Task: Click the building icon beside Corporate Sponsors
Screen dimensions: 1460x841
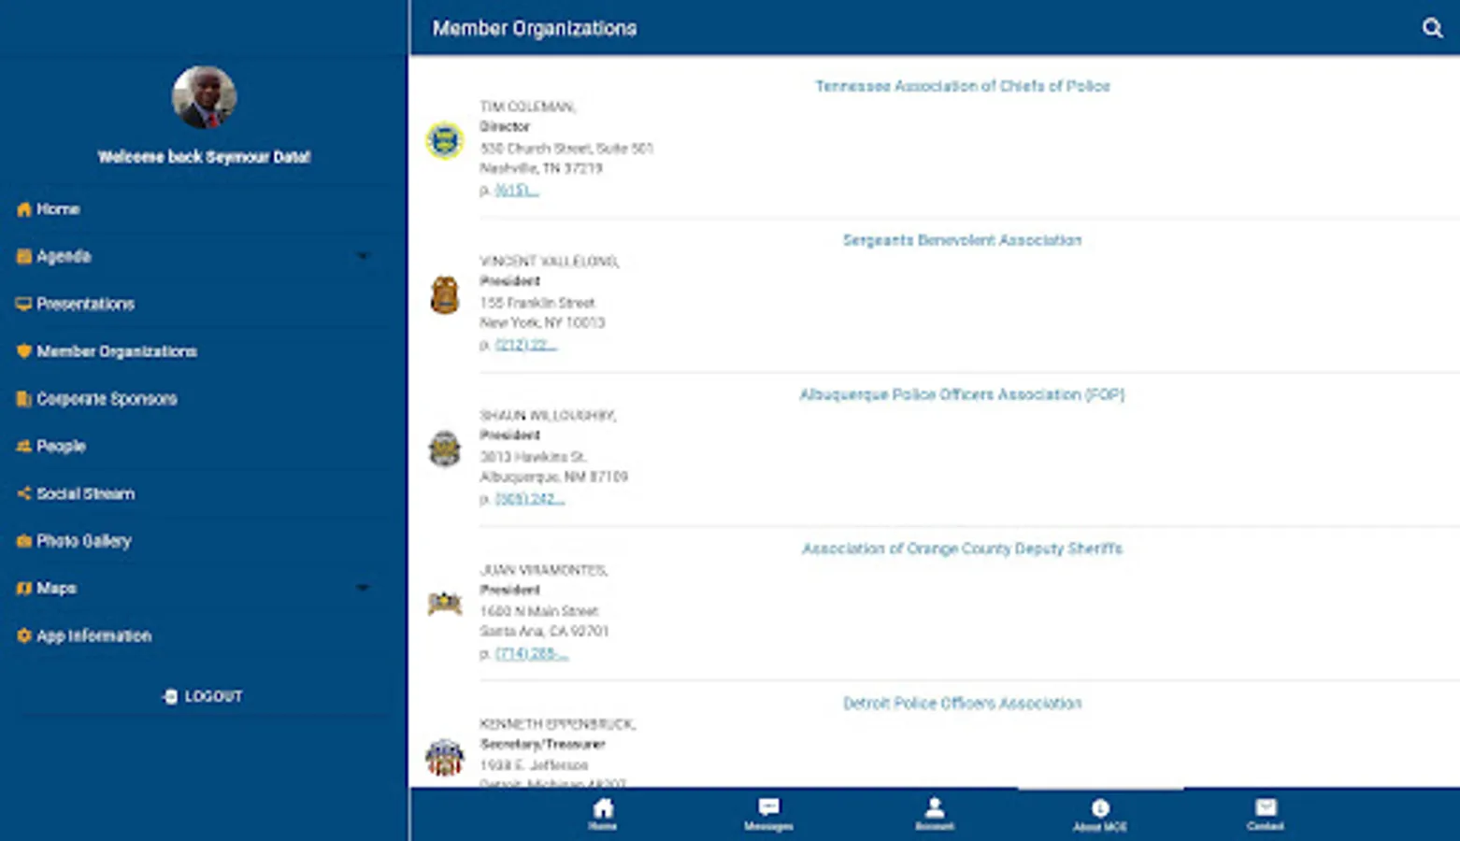Action: 23,399
